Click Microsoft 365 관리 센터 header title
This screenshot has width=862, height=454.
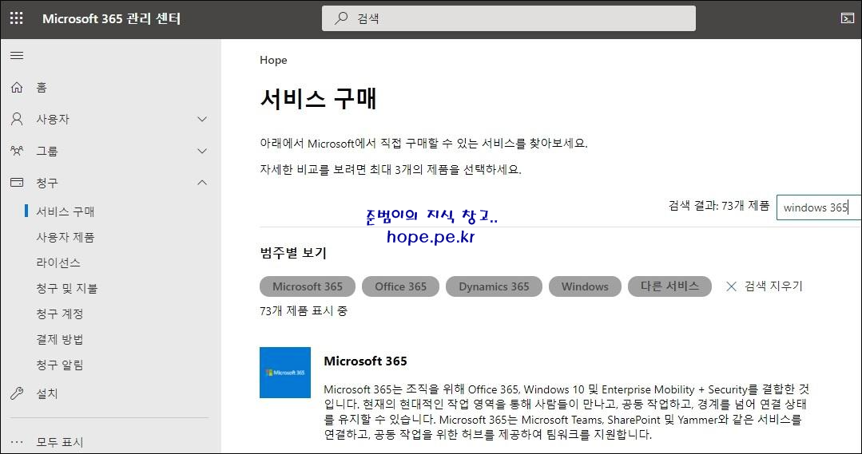(x=112, y=18)
